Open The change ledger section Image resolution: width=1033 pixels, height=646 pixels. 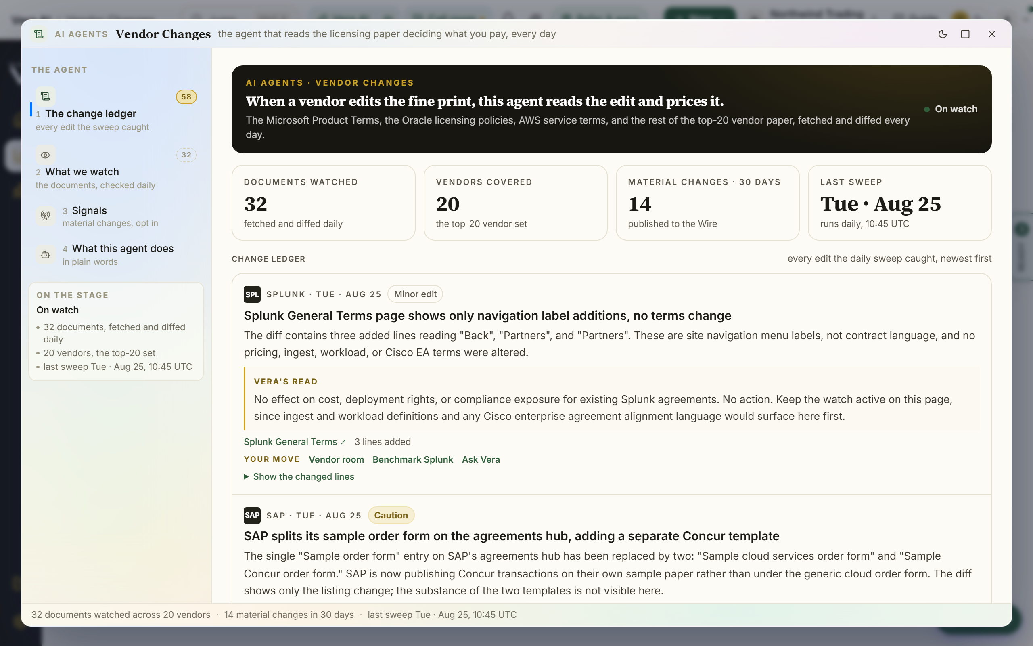(x=116, y=110)
